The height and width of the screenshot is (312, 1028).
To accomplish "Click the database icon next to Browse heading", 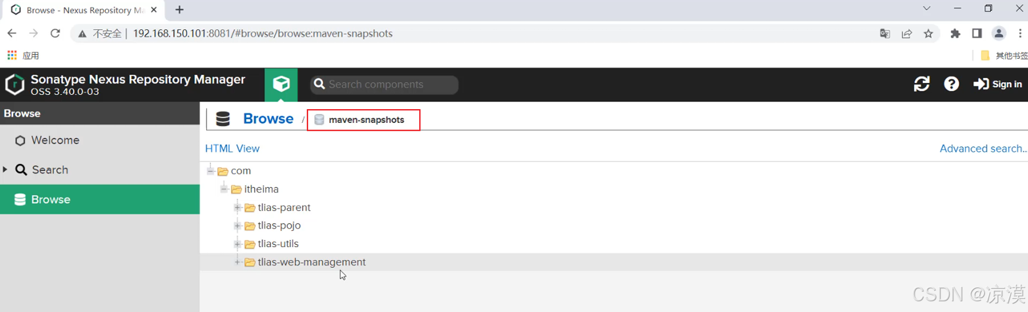I will tap(223, 119).
